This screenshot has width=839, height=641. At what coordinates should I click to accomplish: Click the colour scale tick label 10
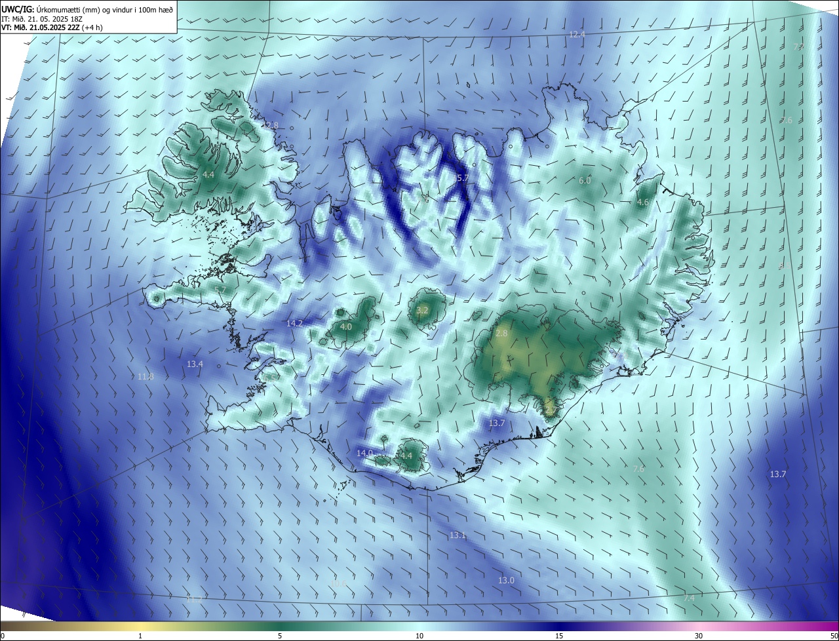click(x=419, y=636)
